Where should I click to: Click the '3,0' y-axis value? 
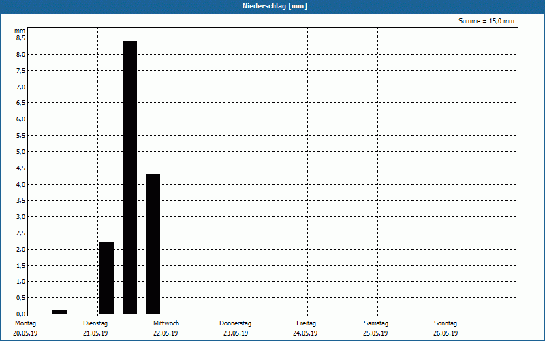pyautogui.click(x=21, y=217)
